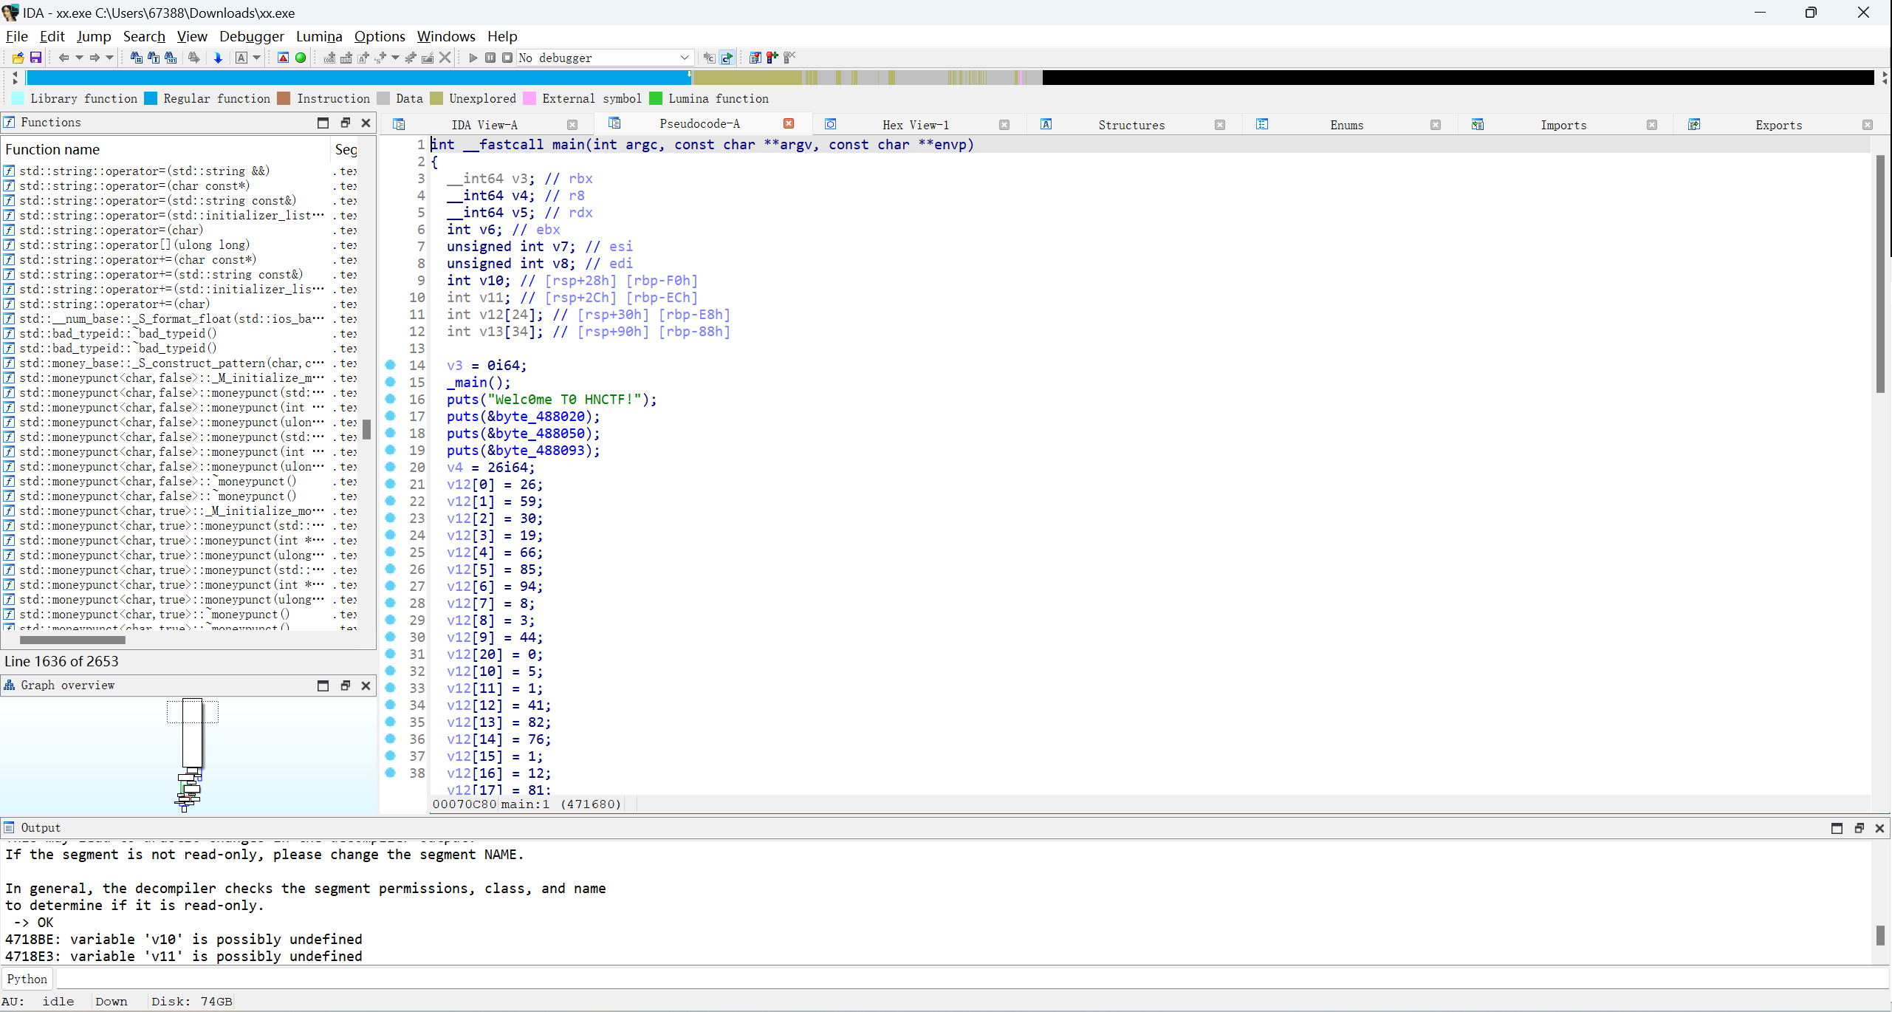Click the Lumina function color swatch

[x=656, y=98]
